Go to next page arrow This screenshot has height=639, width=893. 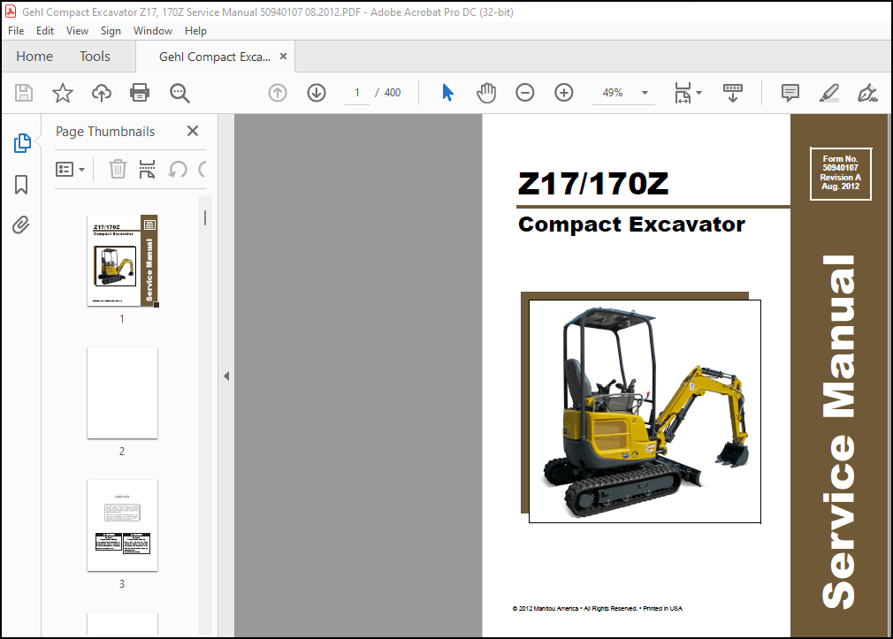point(317,93)
